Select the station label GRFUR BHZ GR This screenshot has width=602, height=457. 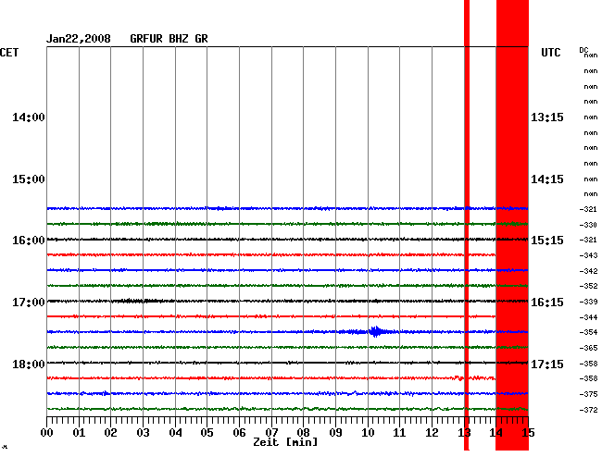point(169,39)
